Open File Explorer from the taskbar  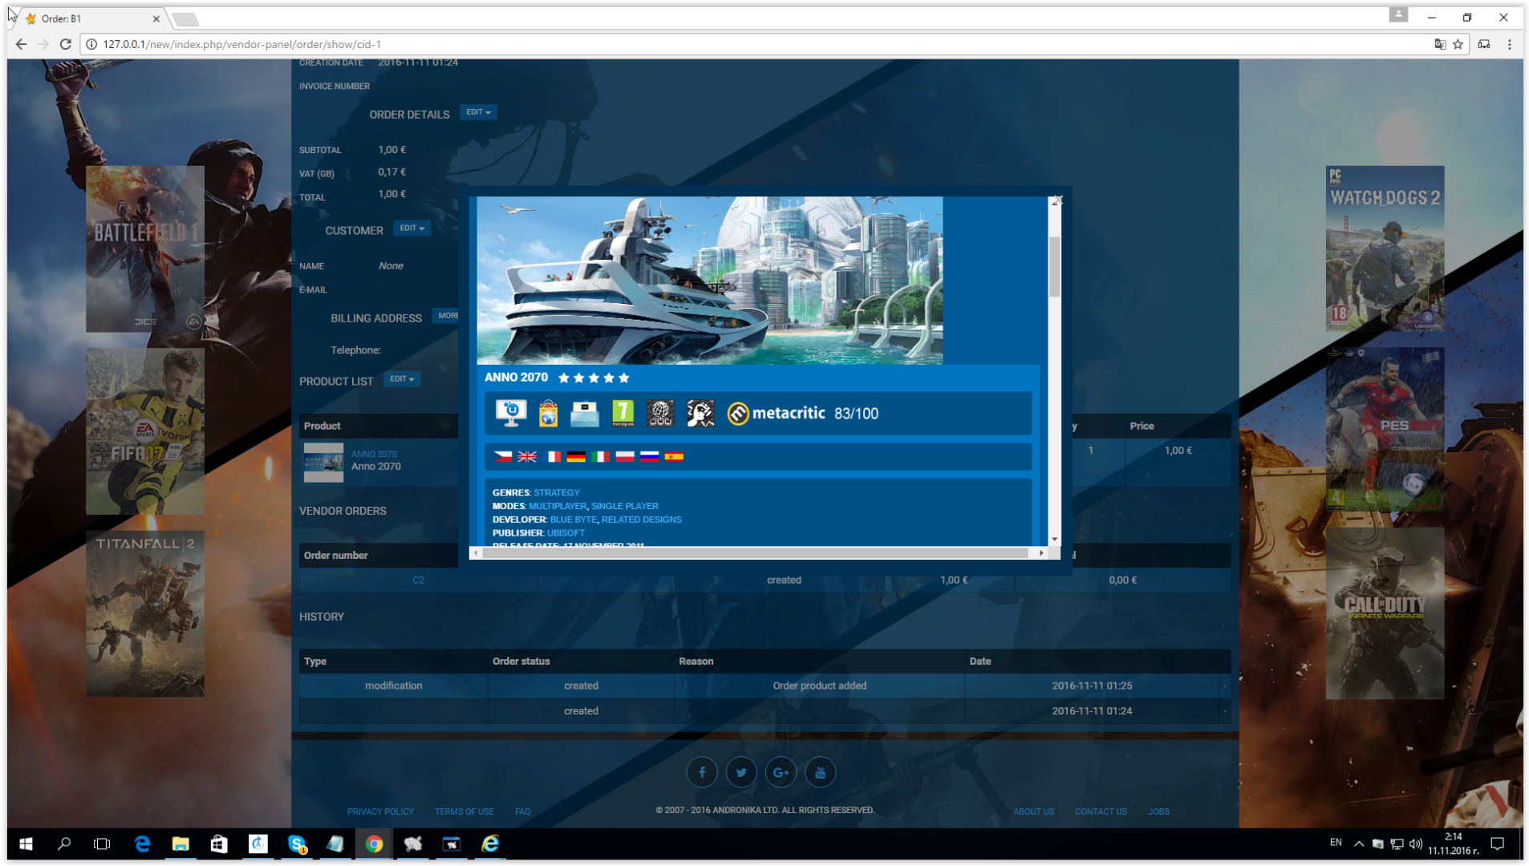(180, 844)
